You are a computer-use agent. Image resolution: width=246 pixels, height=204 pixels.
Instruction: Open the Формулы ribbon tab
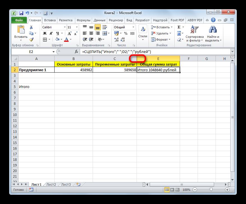(x=83, y=20)
